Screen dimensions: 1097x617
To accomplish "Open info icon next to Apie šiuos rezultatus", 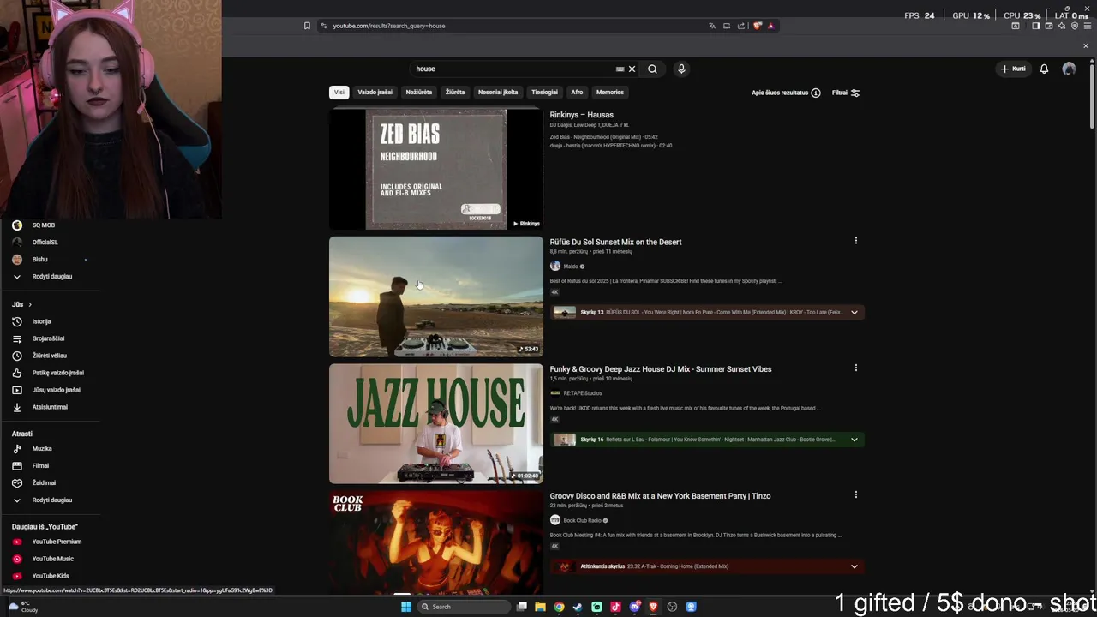I will tap(816, 93).
